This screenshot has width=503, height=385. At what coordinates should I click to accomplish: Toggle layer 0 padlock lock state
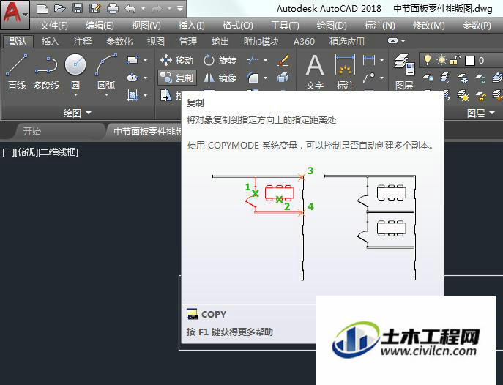pyautogui.click(x=455, y=60)
